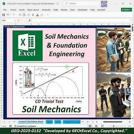
Task: Select the widest cyan sheet tab
Action: pyautogui.click(x=71, y=122)
